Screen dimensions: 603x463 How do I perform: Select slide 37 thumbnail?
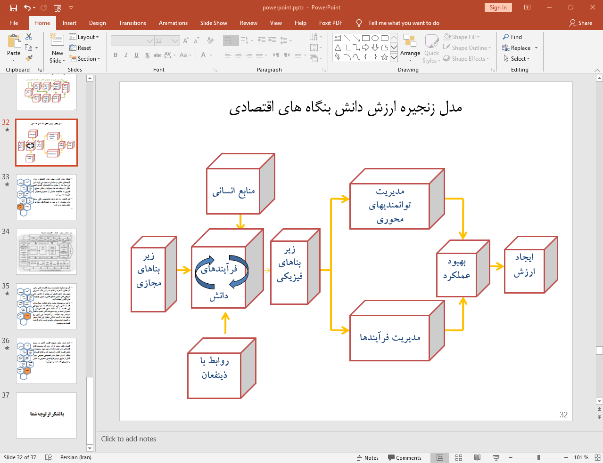(x=46, y=415)
